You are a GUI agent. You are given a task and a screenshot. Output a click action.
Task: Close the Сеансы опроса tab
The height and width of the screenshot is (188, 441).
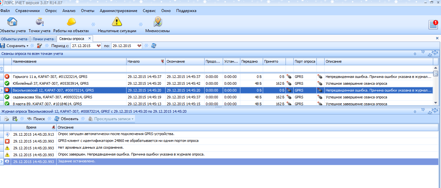click(90, 39)
